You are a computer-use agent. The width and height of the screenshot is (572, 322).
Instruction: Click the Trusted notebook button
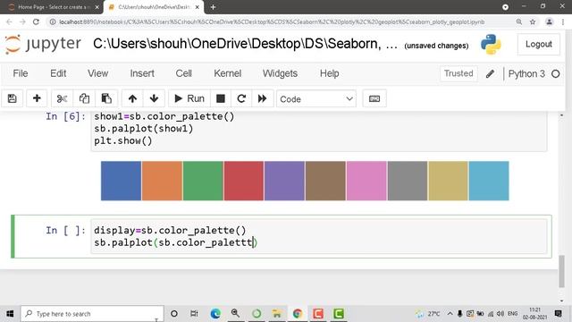click(458, 73)
